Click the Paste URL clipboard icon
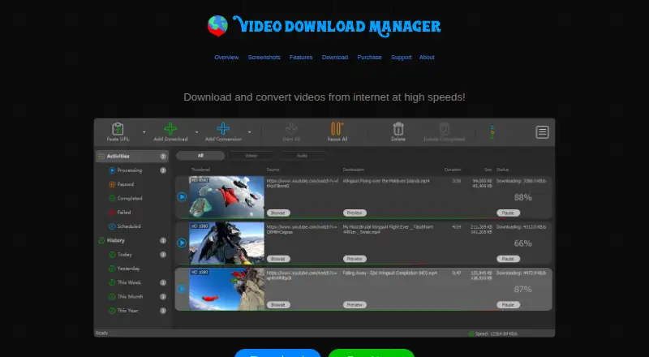The width and height of the screenshot is (649, 357). (118, 129)
